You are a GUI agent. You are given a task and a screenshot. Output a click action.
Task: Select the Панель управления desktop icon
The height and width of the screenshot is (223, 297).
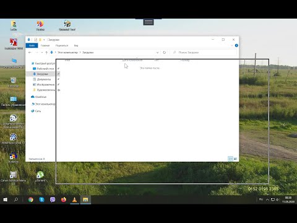[14, 101]
